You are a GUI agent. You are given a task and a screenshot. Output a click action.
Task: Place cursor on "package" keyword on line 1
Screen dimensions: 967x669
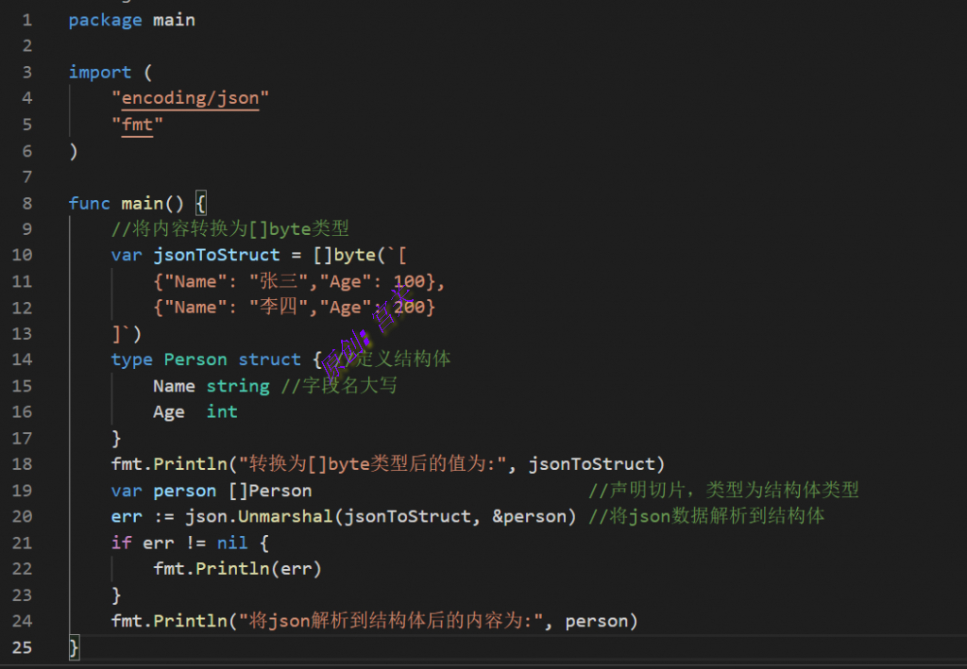105,20
